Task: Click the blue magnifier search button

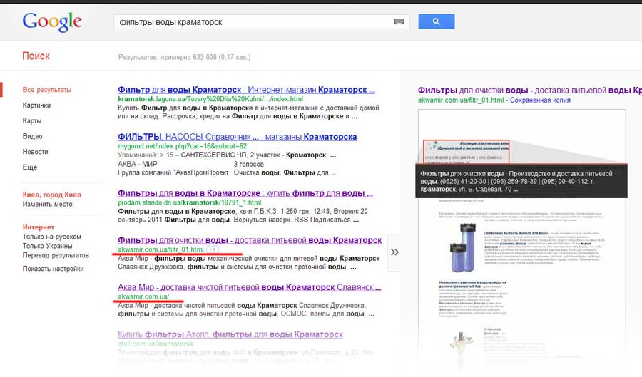Action: [x=436, y=21]
